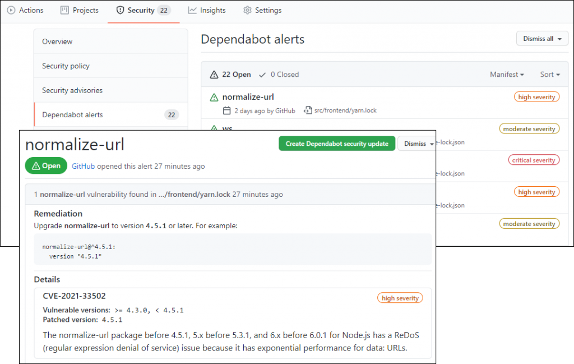
Task: Open the Manifest filter dropdown
Action: [506, 74]
